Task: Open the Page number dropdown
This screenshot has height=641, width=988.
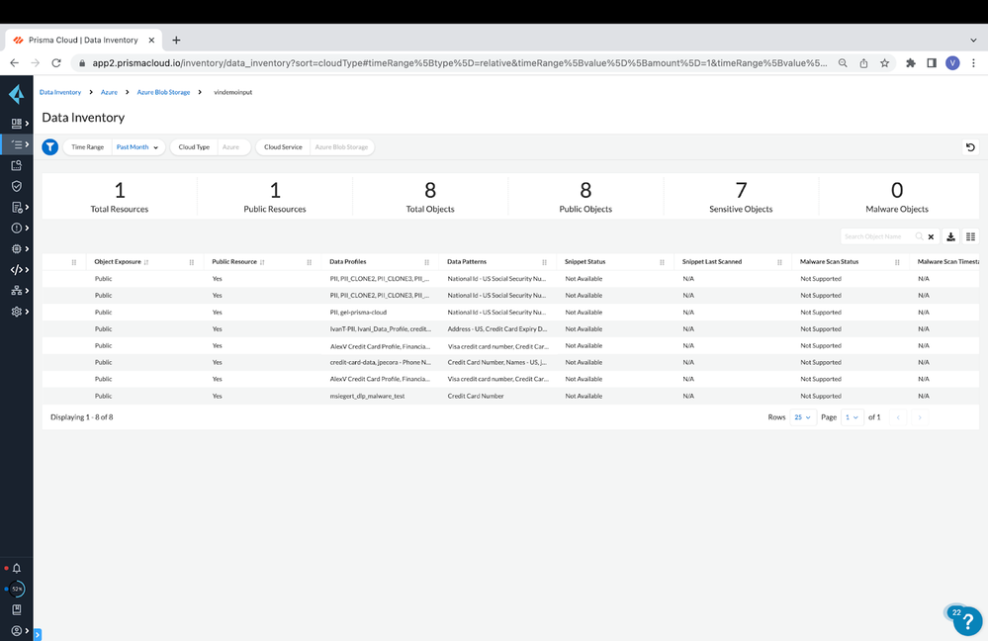Action: point(852,417)
